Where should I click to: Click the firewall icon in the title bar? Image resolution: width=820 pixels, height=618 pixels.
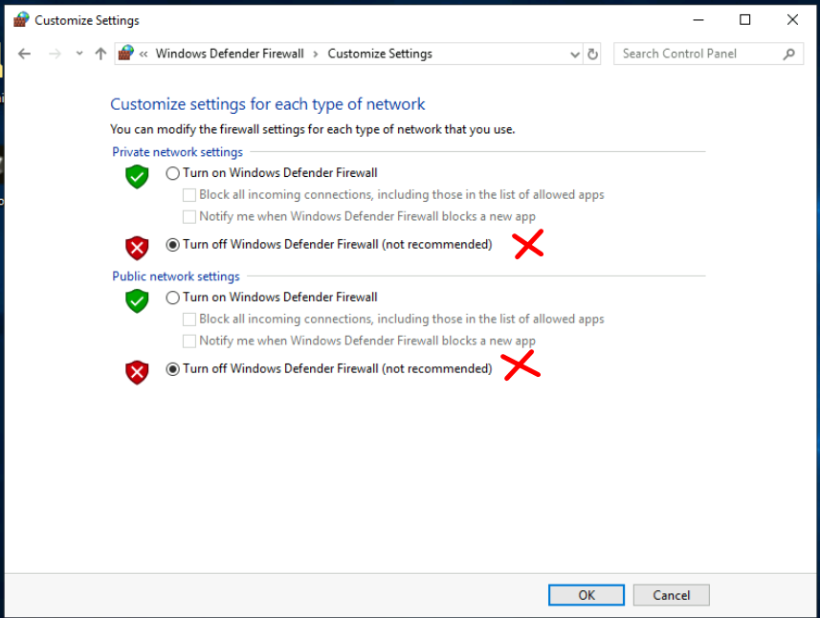pos(21,20)
